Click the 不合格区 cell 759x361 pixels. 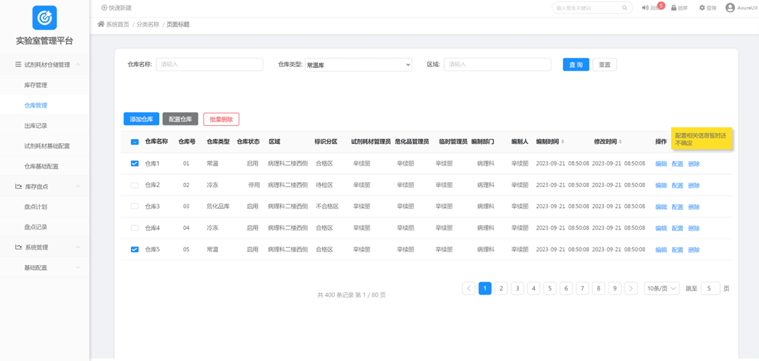point(327,206)
